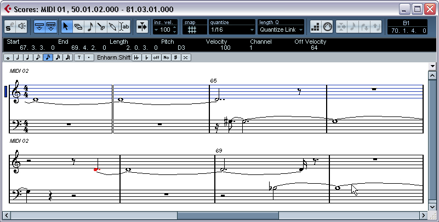Apply flat enharmonic shift
The width and height of the screenshot is (439, 222).
click(146, 57)
